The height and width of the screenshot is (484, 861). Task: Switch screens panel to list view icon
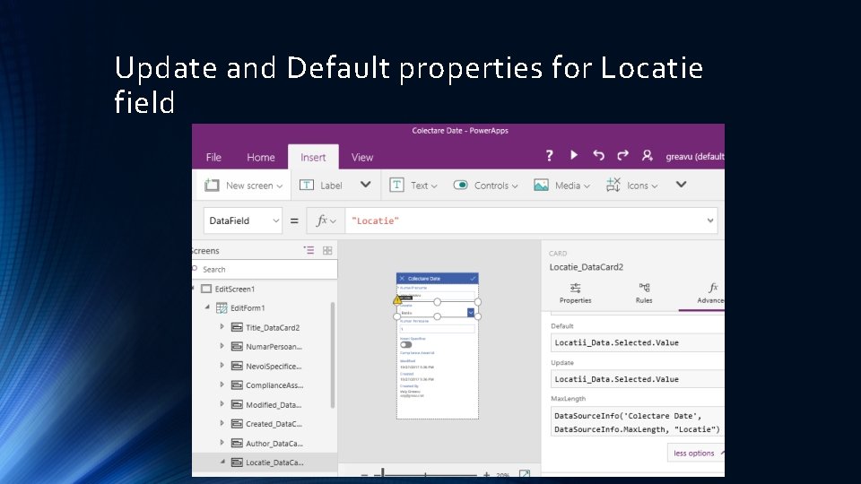(x=309, y=250)
